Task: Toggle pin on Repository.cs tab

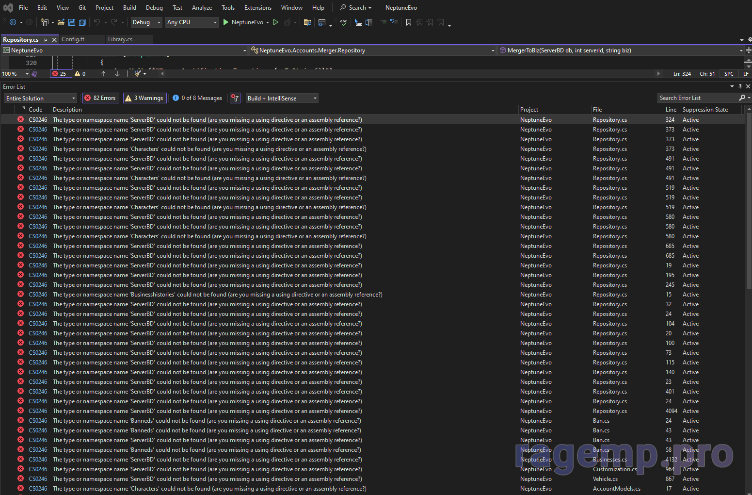Action: [45, 40]
